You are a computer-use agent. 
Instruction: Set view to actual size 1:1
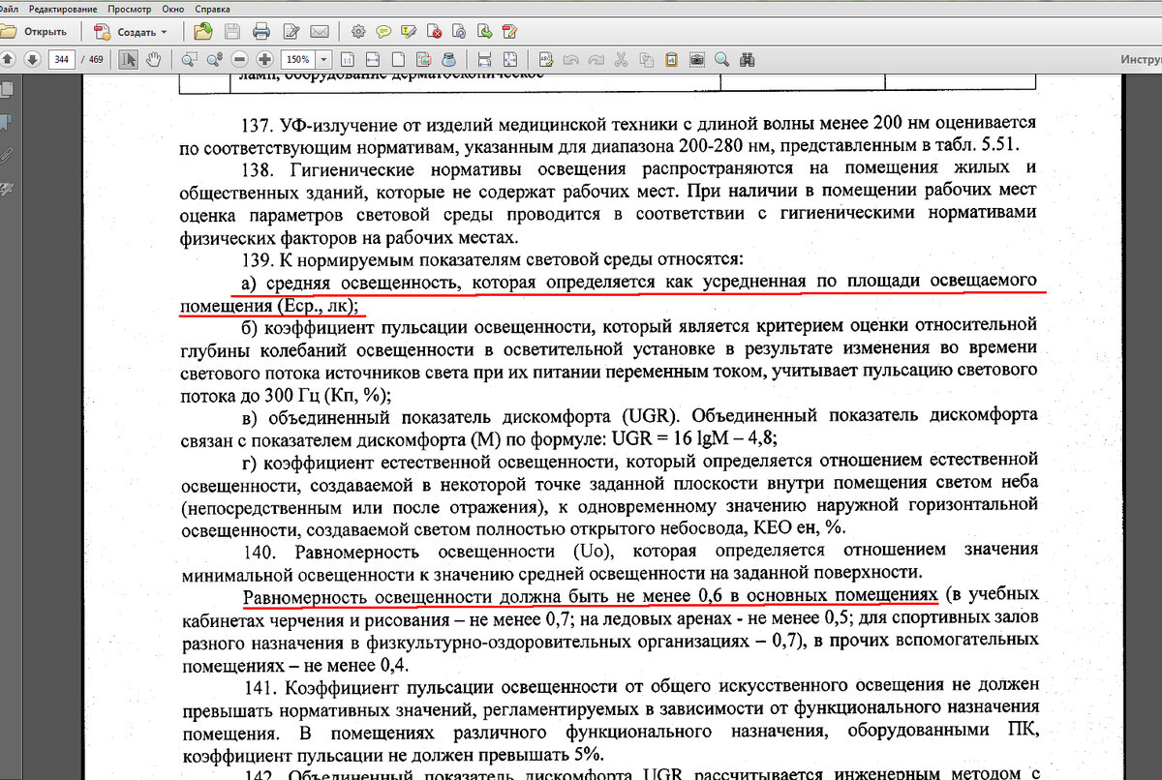[347, 59]
